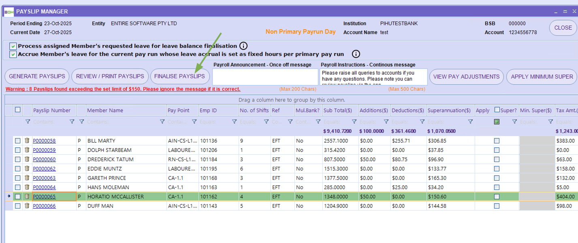Click the green Apply Super filter box

click(x=497, y=122)
